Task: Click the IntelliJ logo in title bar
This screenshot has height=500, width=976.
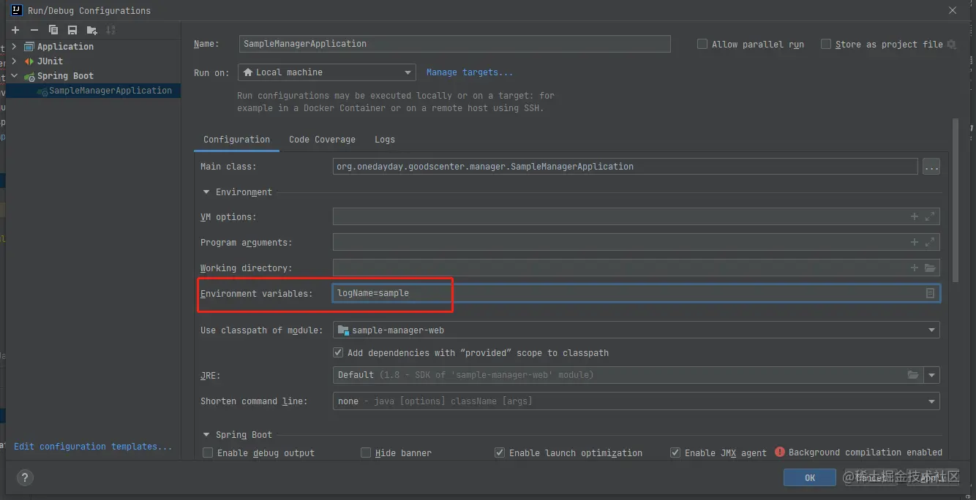Action: tap(18, 10)
